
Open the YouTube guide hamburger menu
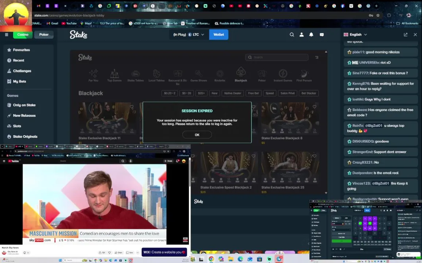pyautogui.click(x=4, y=161)
